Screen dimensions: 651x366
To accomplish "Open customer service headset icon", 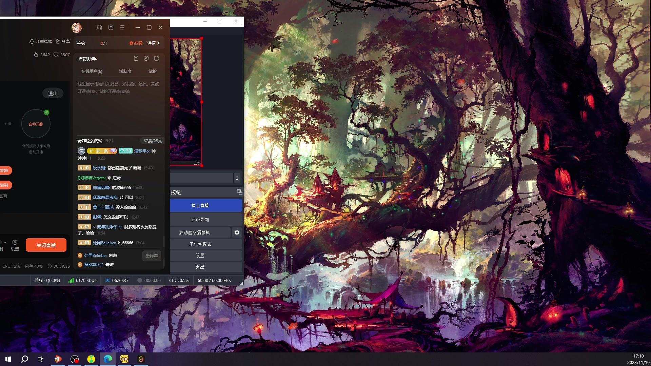I will coord(99,27).
